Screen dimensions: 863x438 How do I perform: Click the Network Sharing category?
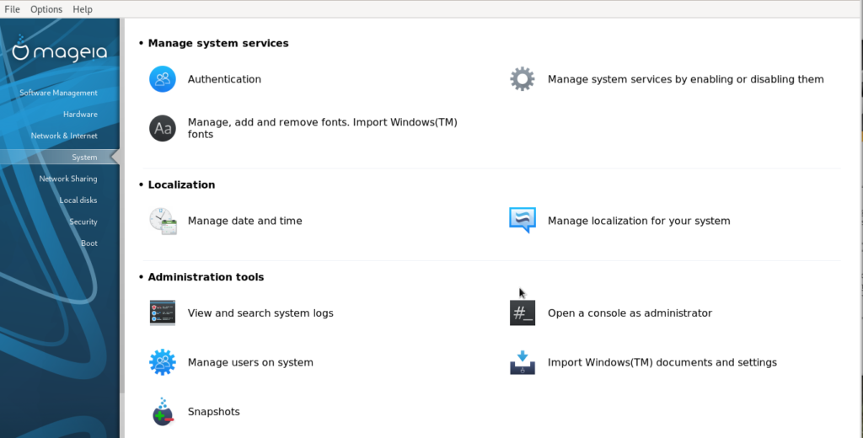point(68,179)
